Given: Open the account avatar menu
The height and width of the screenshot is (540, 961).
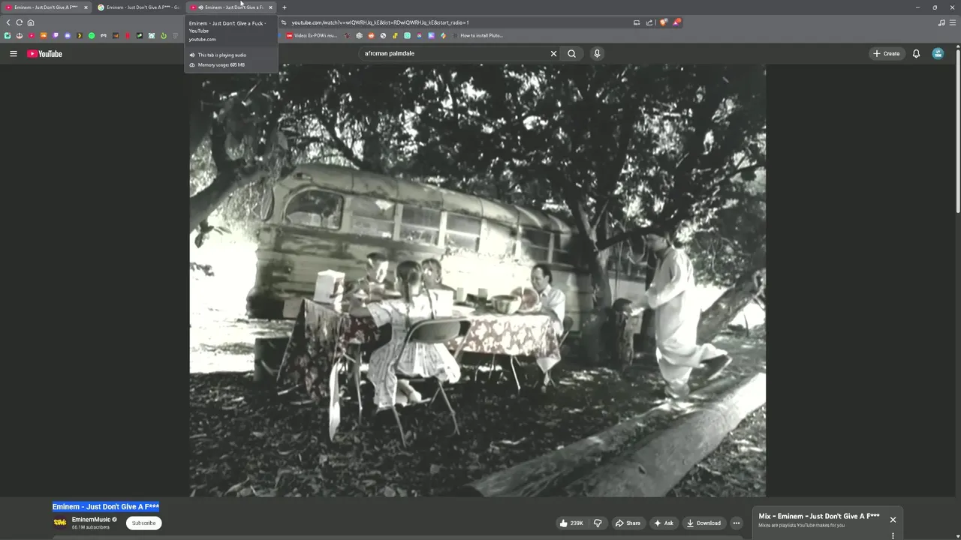Looking at the screenshot, I should point(938,53).
